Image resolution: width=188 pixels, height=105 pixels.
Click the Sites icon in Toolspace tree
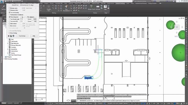click(10, 39)
